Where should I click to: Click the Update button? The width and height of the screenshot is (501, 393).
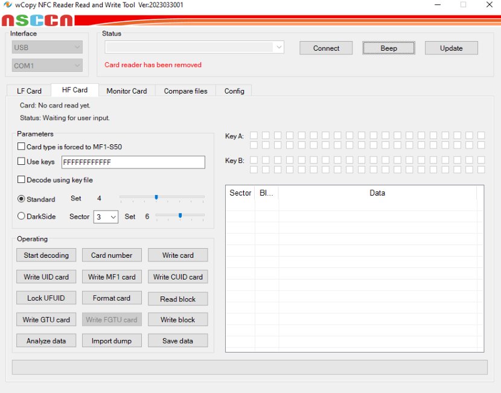pyautogui.click(x=451, y=48)
